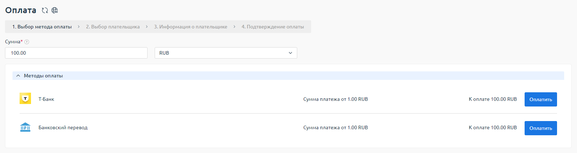This screenshot has height=153, width=577.
Task: Go to step 2 Выбор плательщика
Action: pyautogui.click(x=113, y=27)
